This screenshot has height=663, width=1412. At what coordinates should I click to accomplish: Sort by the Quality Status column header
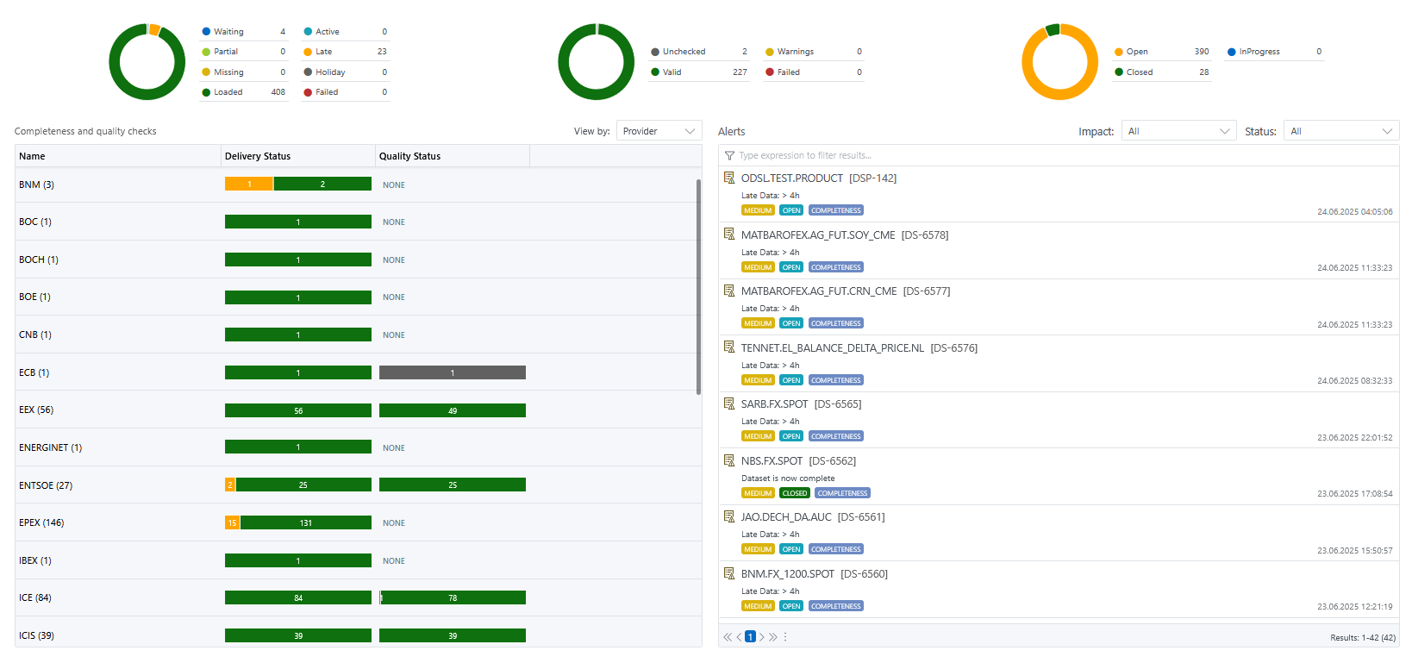click(409, 156)
